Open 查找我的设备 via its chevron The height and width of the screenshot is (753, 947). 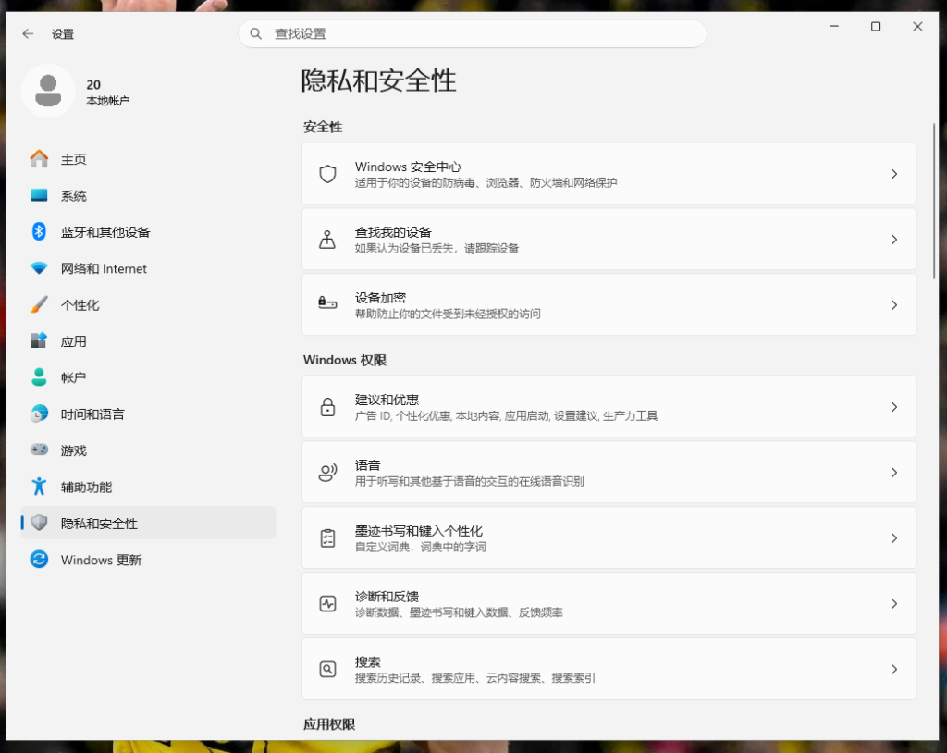tap(894, 240)
